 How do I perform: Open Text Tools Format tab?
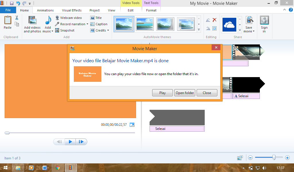(151, 10)
